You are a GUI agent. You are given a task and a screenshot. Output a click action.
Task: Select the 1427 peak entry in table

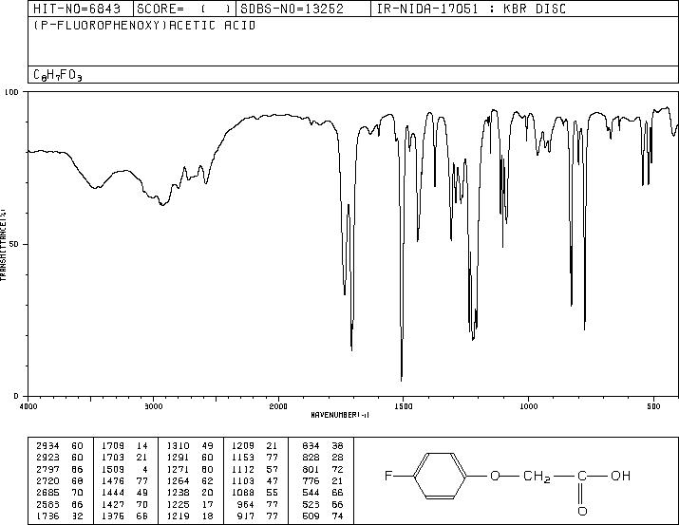(124, 505)
